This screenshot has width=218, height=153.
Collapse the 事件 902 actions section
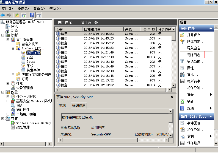[211, 117]
